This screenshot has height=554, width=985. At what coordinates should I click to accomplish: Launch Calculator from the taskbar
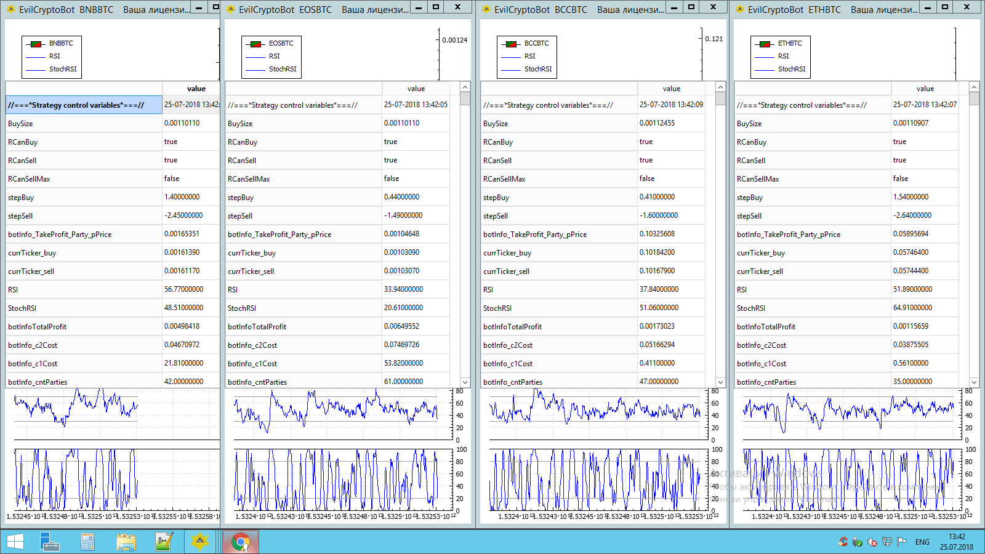click(x=87, y=542)
